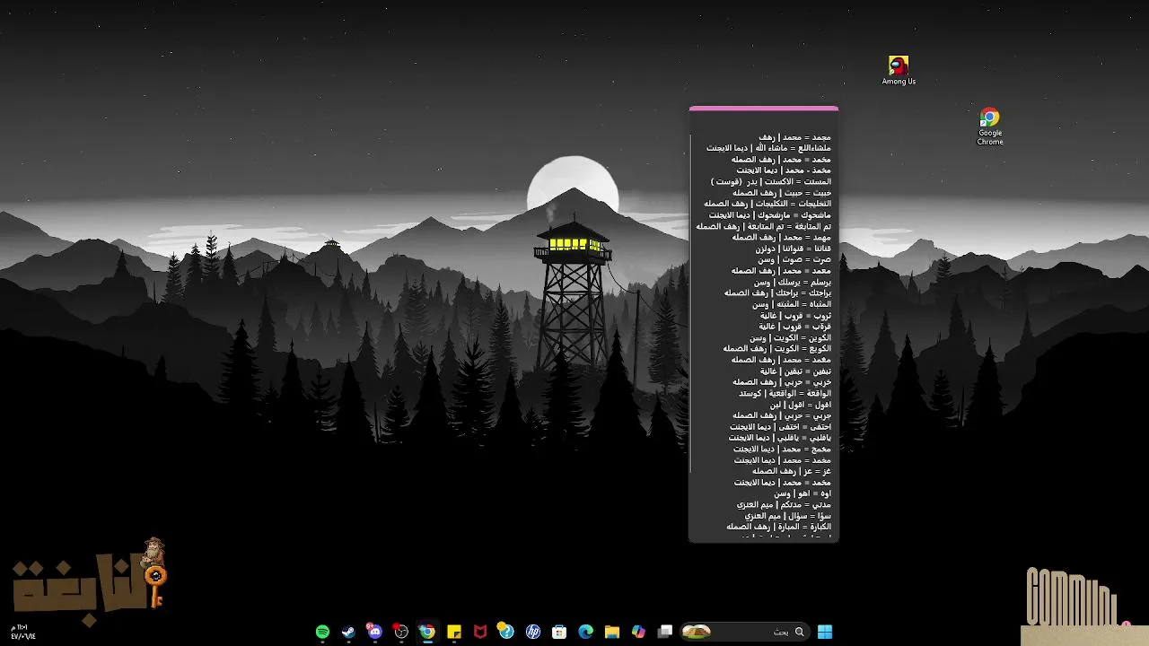This screenshot has width=1149, height=646.
Task: Click the line 'الكويع = الكويت | رهف الصمله'
Action: (777, 348)
